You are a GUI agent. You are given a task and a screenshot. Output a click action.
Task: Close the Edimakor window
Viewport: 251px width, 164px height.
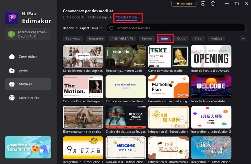coord(247,4)
